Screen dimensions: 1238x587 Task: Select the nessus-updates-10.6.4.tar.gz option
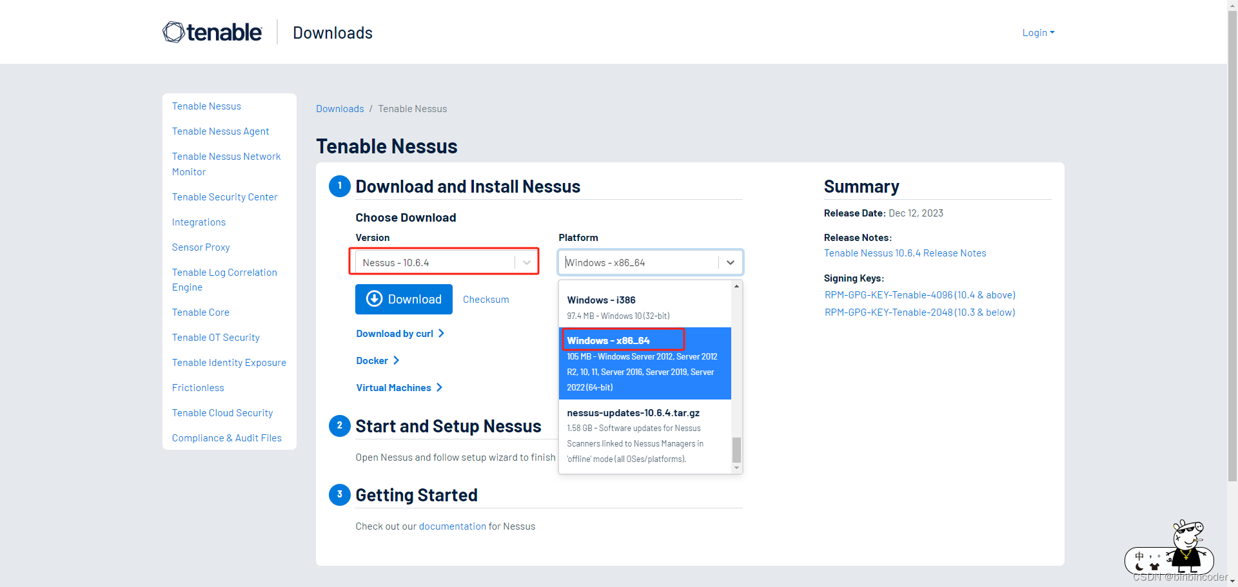[x=645, y=436]
